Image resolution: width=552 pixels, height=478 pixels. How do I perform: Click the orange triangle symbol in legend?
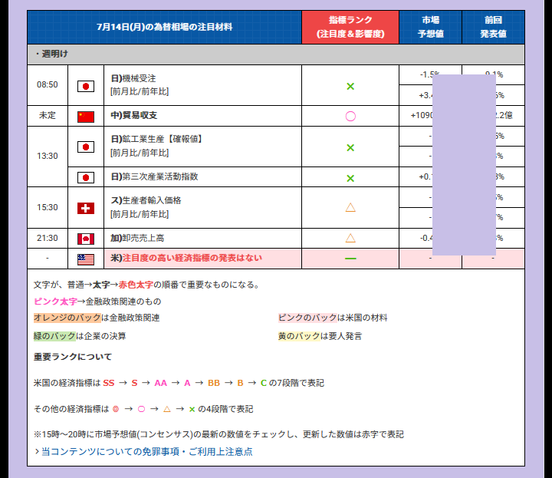pos(167,409)
